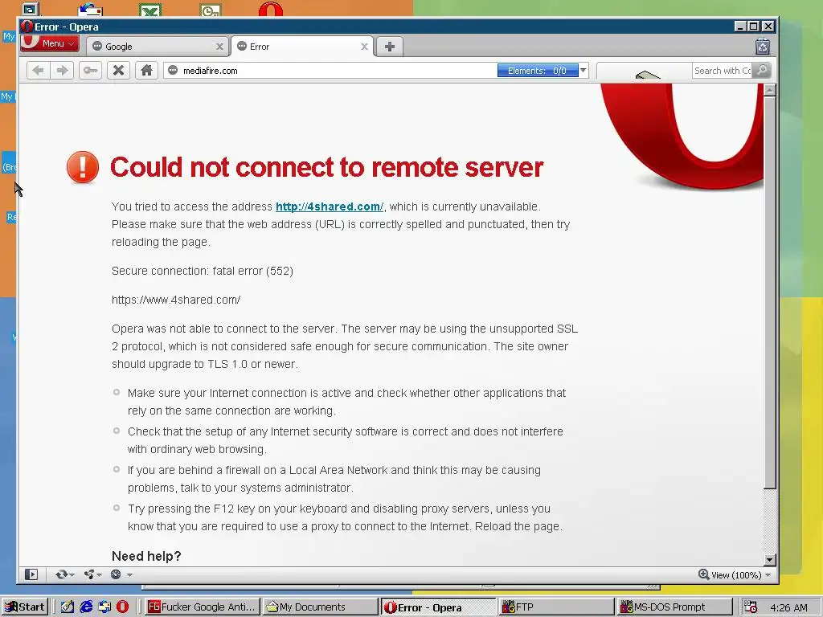The width and height of the screenshot is (823, 617).
Task: Stop loading with the X button
Action: click(119, 71)
